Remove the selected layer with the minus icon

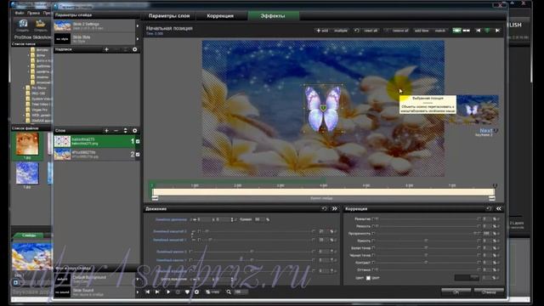pos(116,131)
